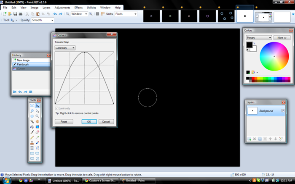Select the Paint Bucket tool
Viewport: 295px width, 184px height.
click(x=32, y=127)
